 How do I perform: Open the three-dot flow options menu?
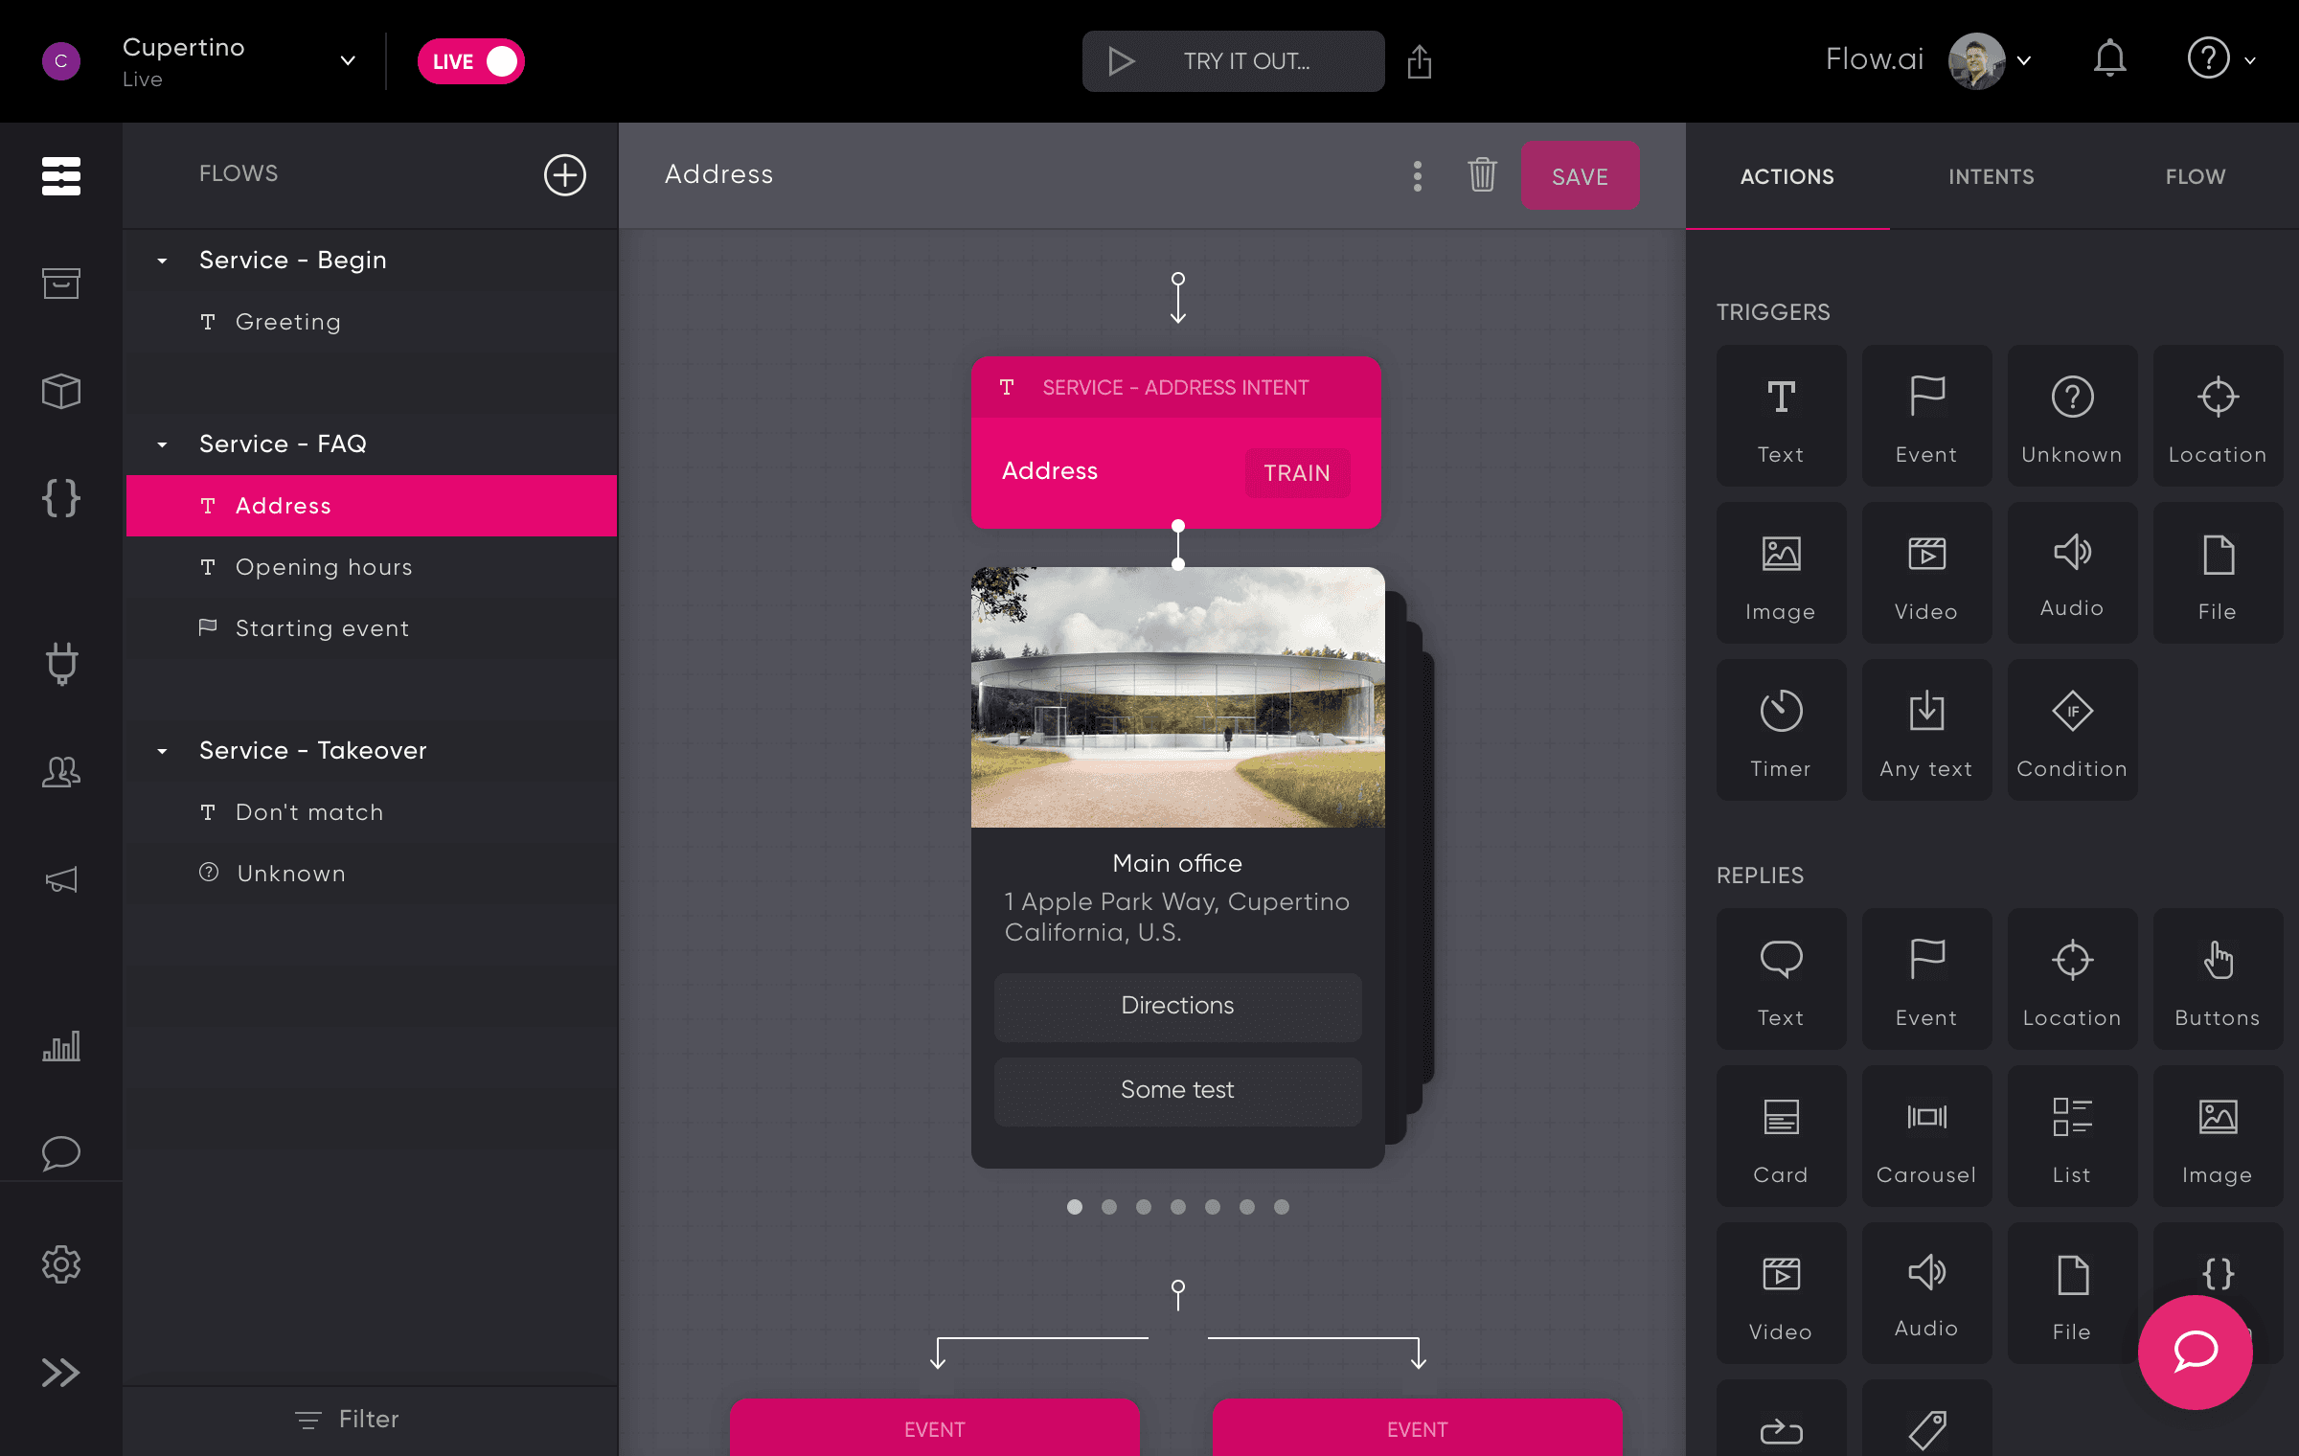(x=1418, y=175)
